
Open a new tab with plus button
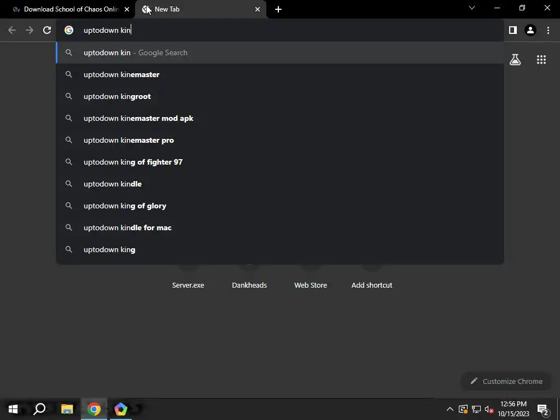click(x=278, y=9)
